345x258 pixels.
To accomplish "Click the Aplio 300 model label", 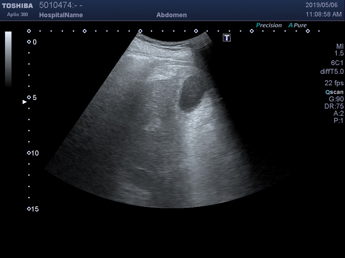I will click(x=17, y=14).
